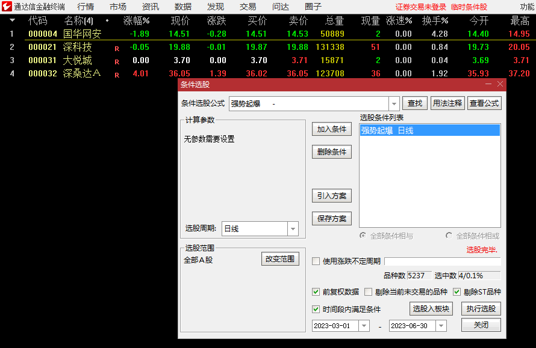Click the R marker beside 深桑达A
The image size is (536, 348).
click(117, 75)
